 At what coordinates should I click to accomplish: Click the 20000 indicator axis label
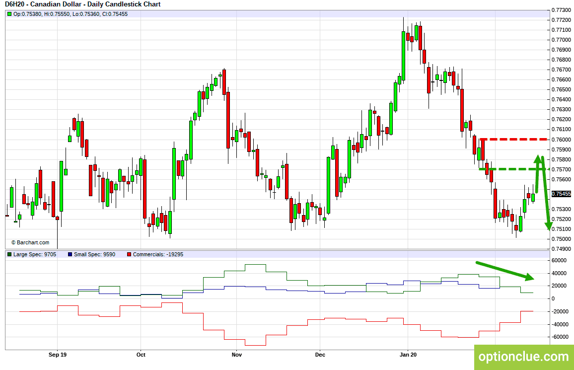(x=559, y=286)
